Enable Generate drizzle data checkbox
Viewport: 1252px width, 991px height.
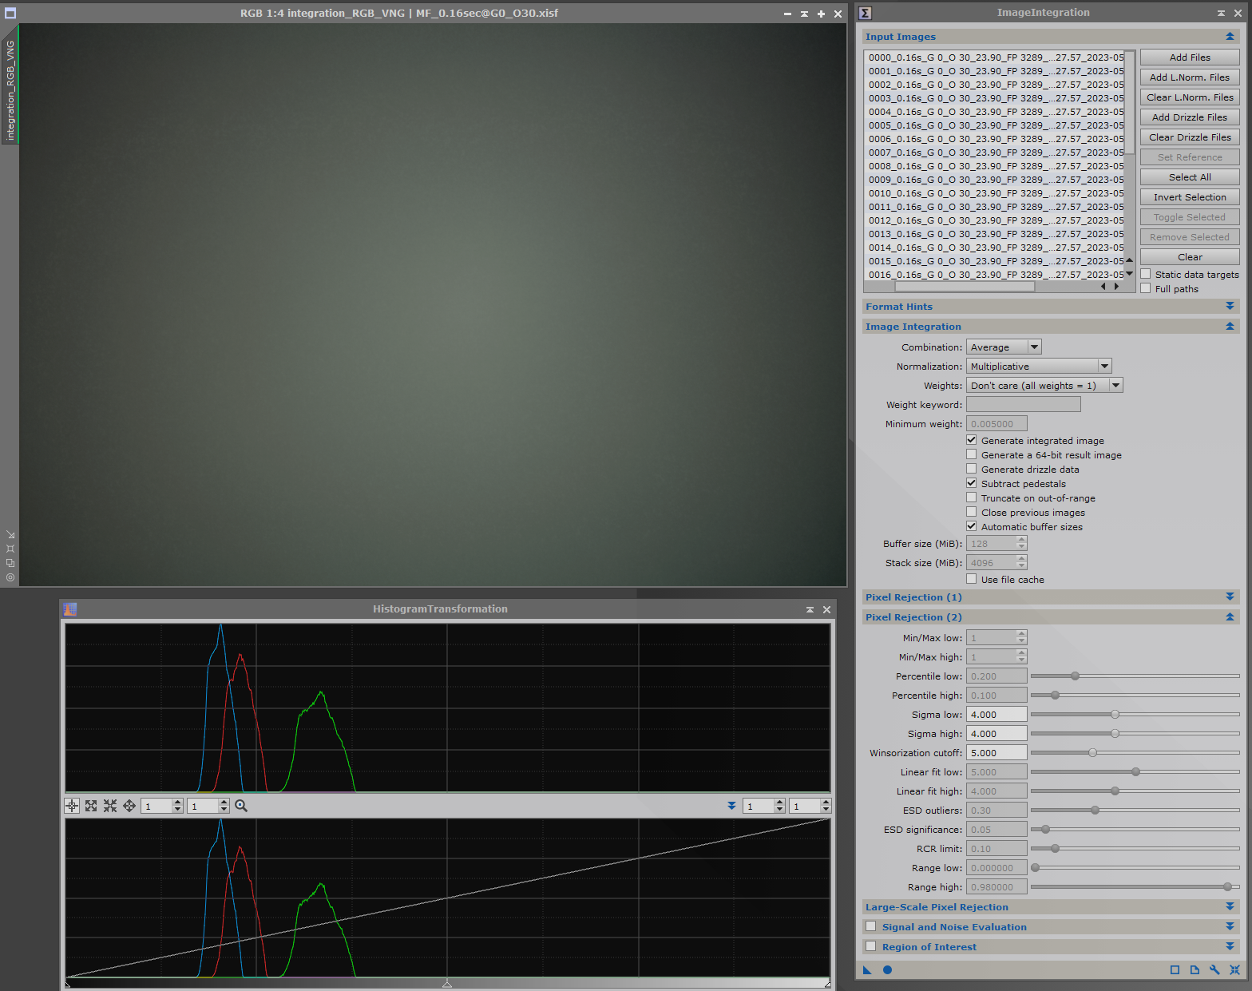[972, 470]
